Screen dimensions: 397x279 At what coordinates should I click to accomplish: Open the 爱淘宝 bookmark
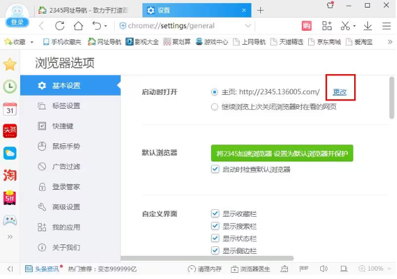359,42
